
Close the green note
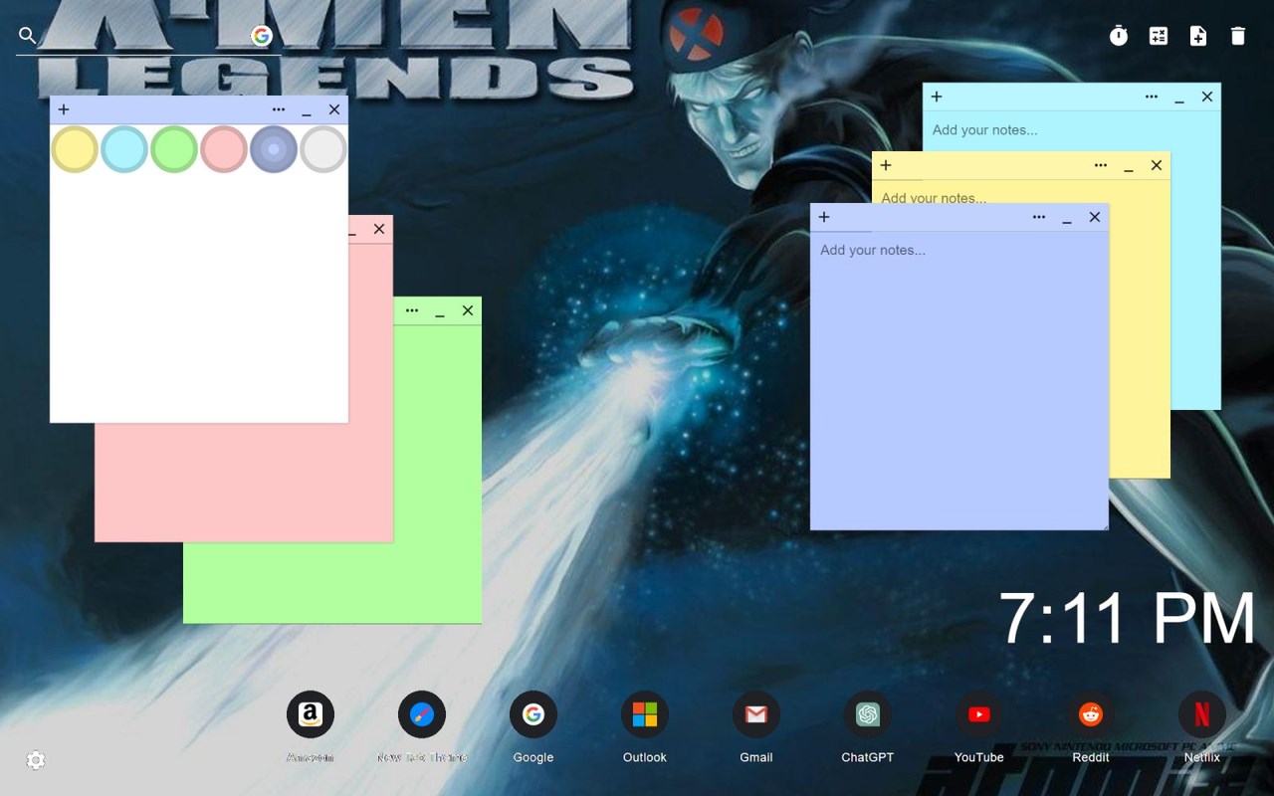point(468,310)
